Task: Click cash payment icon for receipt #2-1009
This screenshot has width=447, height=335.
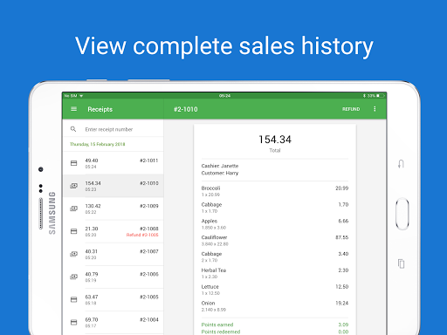Action: click(74, 209)
